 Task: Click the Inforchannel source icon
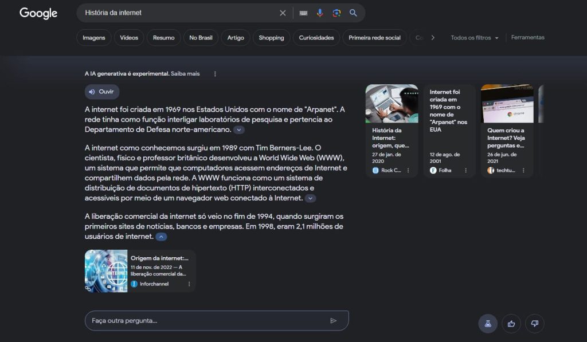134,284
